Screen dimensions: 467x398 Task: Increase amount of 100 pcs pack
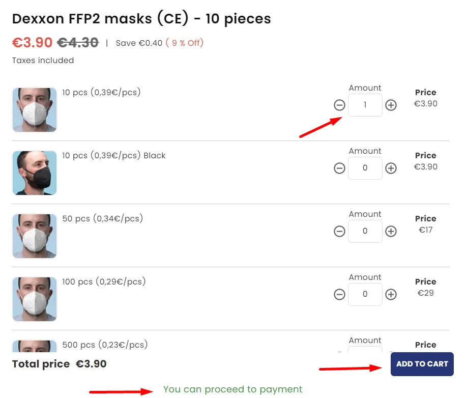(391, 294)
